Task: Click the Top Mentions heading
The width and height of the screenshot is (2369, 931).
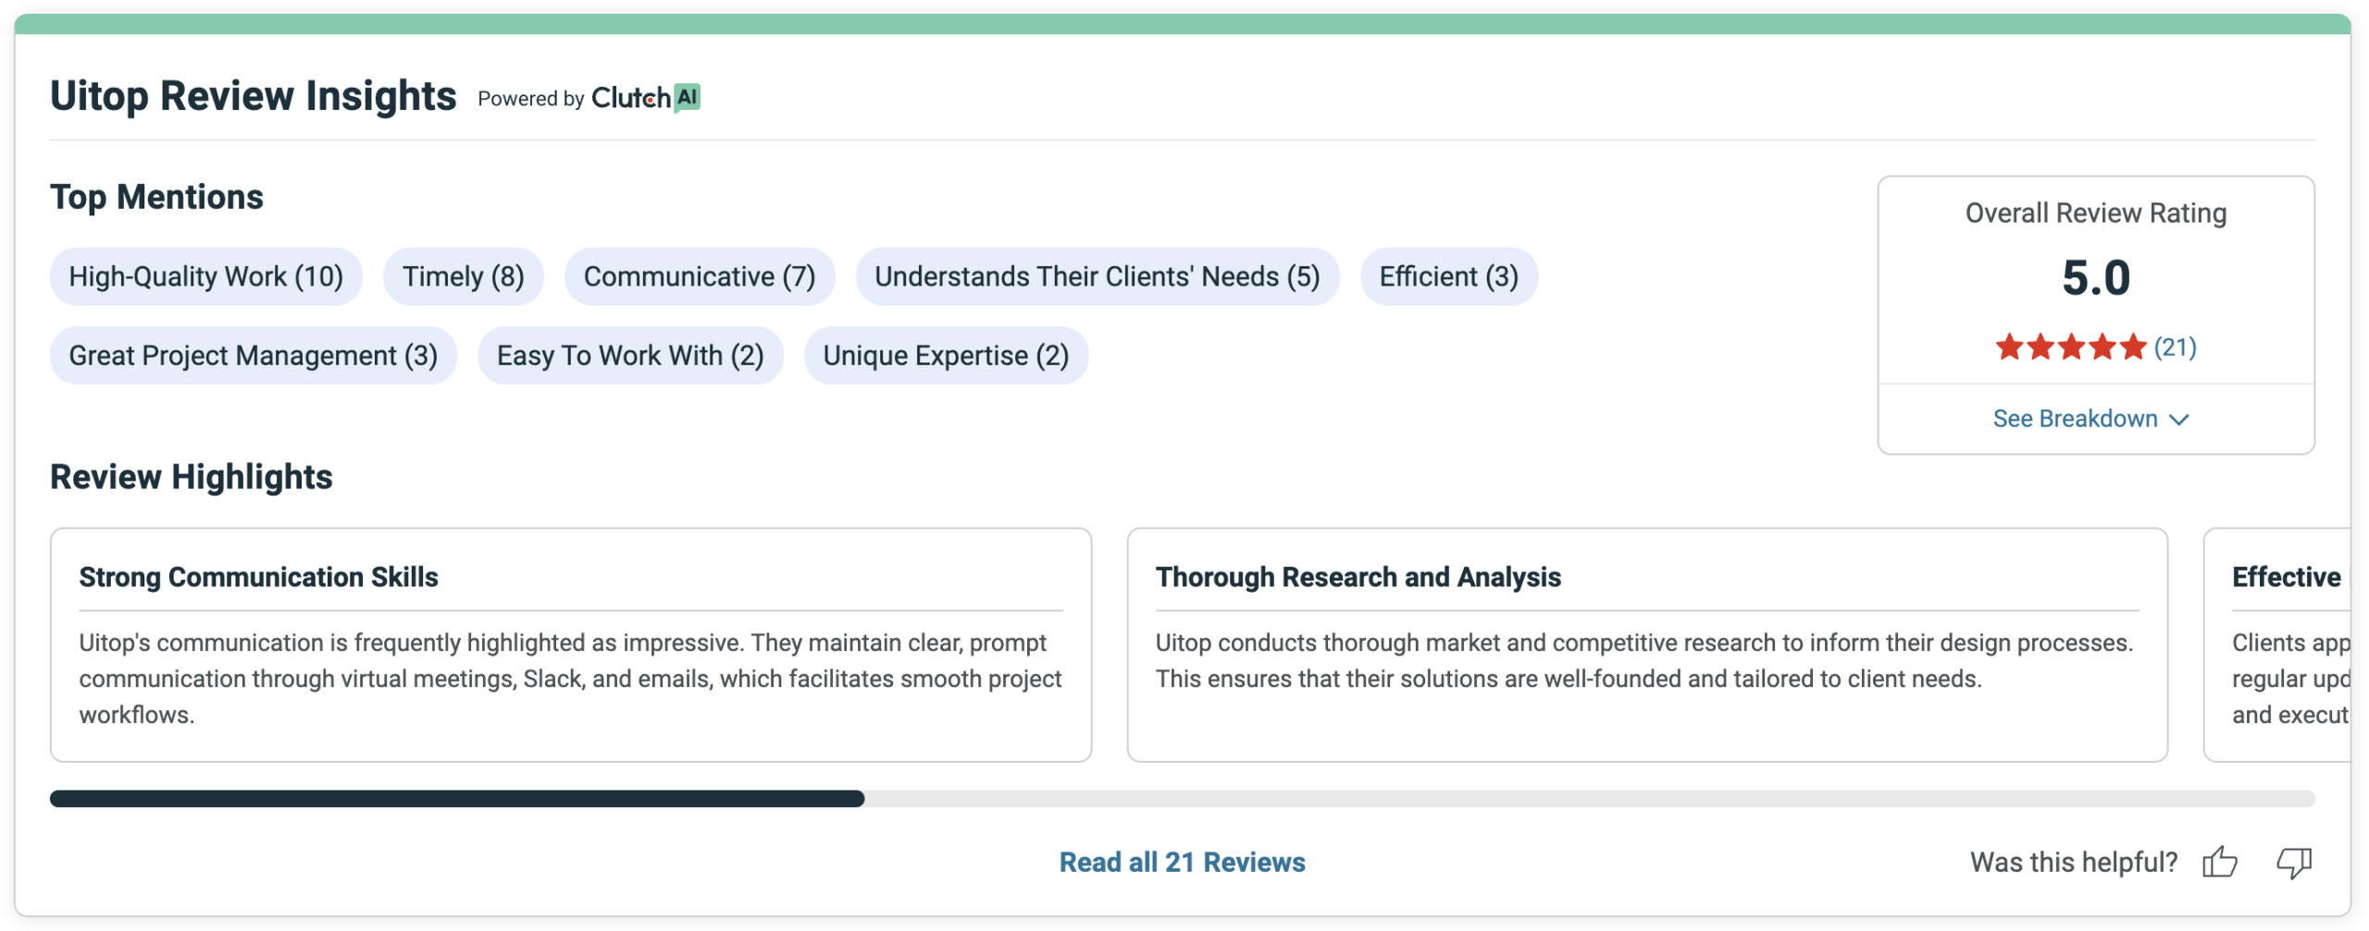Action: click(156, 198)
